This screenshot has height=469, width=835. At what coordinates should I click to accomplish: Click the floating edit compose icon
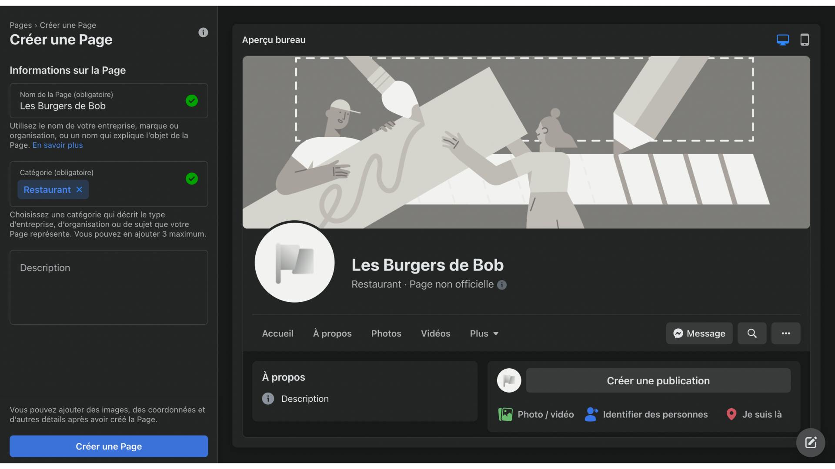click(810, 443)
